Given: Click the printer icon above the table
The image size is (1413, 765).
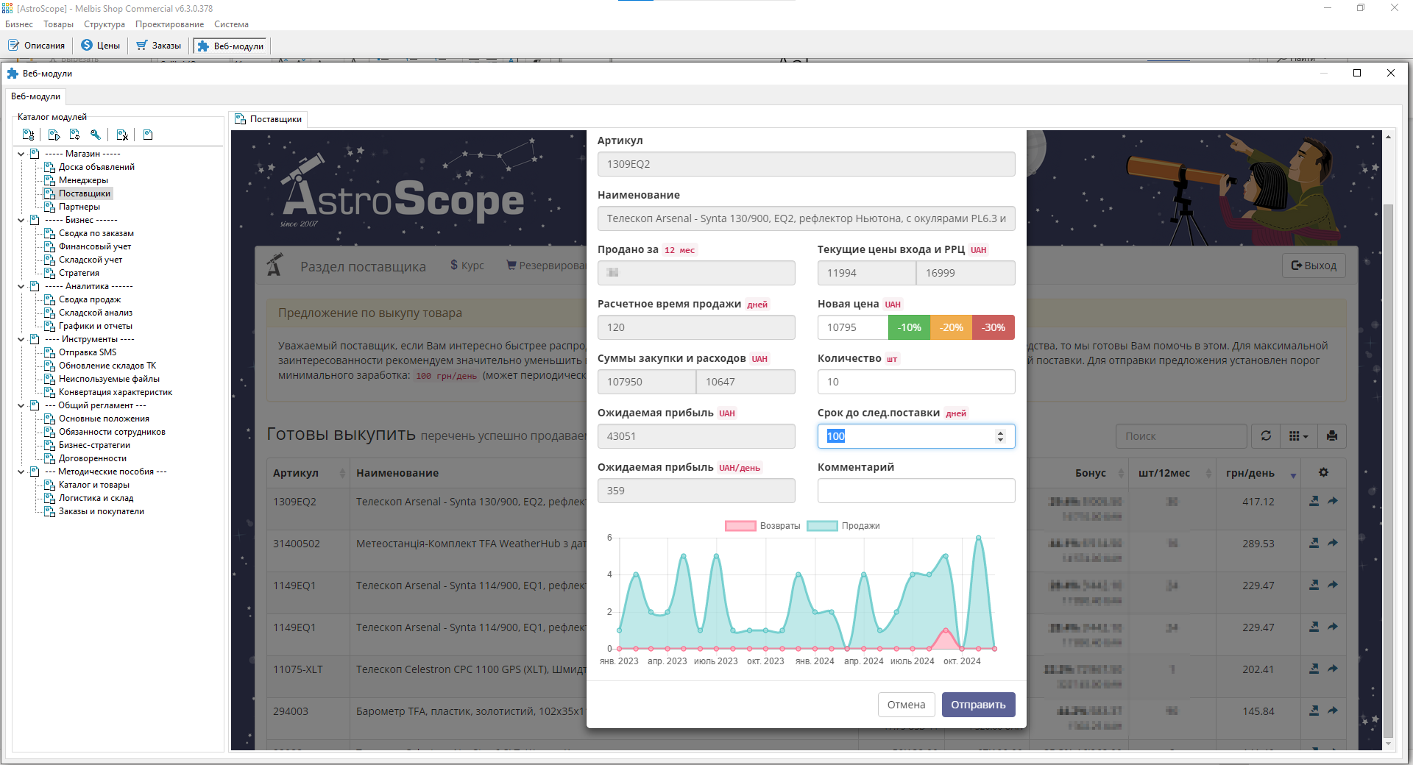Looking at the screenshot, I should tap(1332, 436).
